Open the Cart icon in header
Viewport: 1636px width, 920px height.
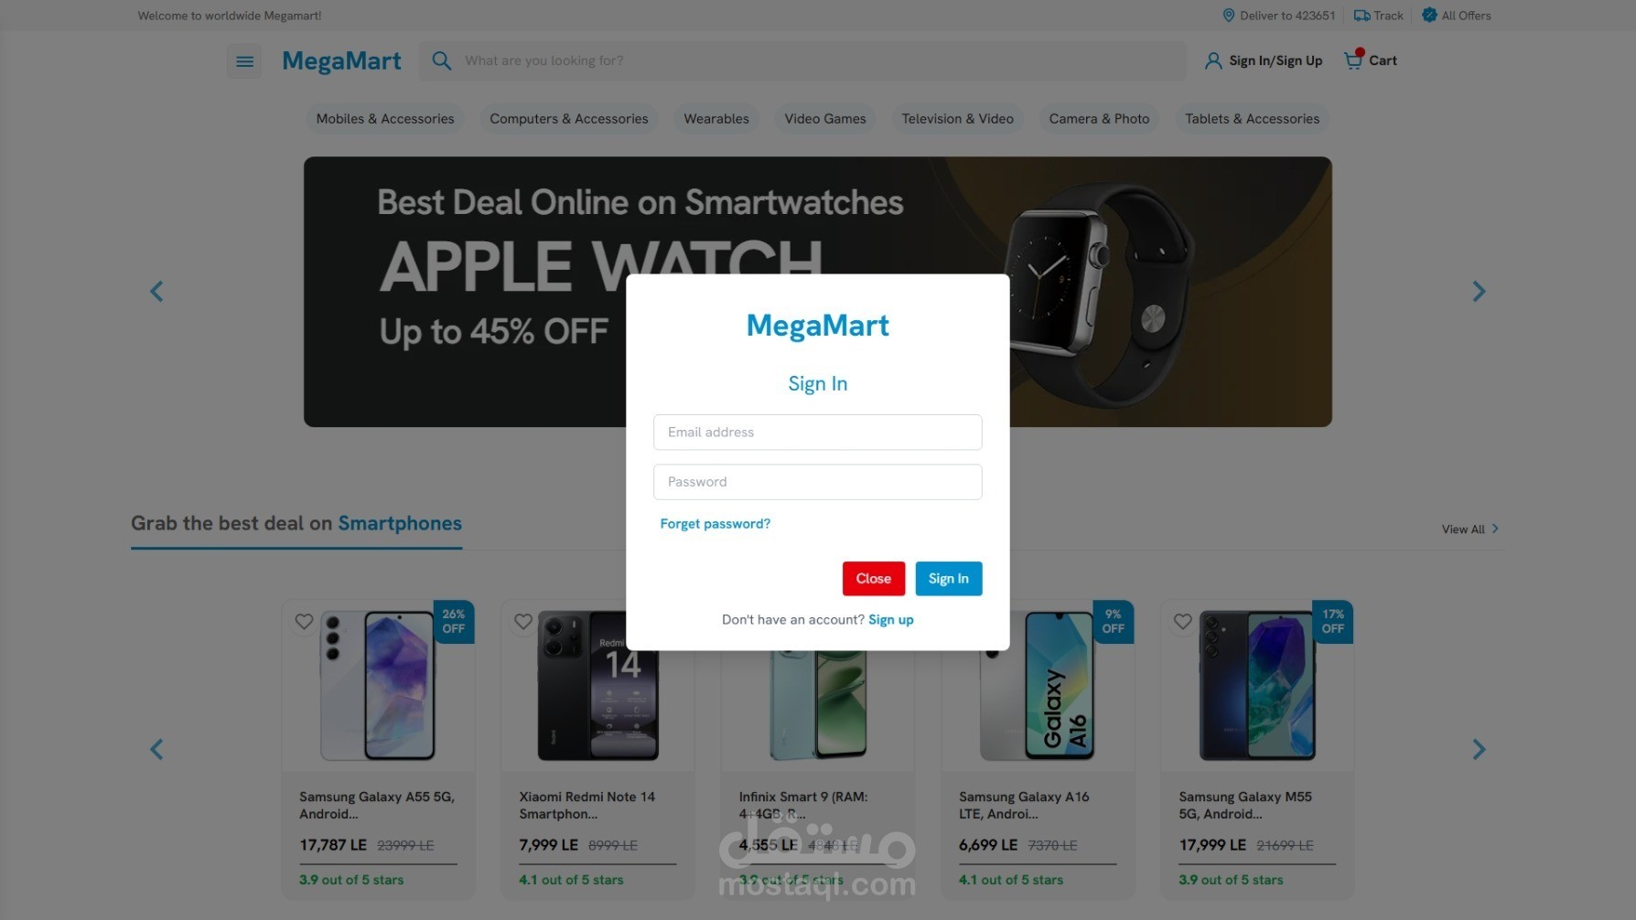coord(1352,60)
